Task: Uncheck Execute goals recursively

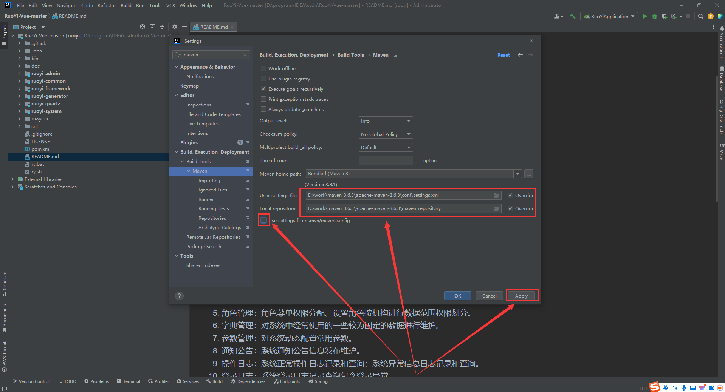Action: coord(263,89)
